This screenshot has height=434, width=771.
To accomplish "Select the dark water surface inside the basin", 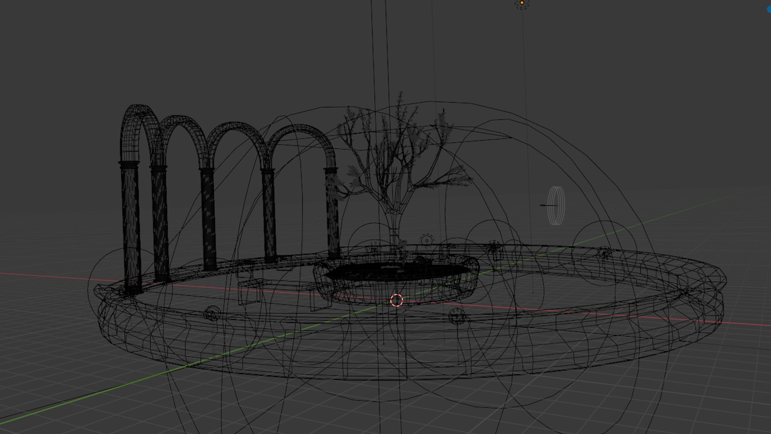I will pyautogui.click(x=397, y=272).
